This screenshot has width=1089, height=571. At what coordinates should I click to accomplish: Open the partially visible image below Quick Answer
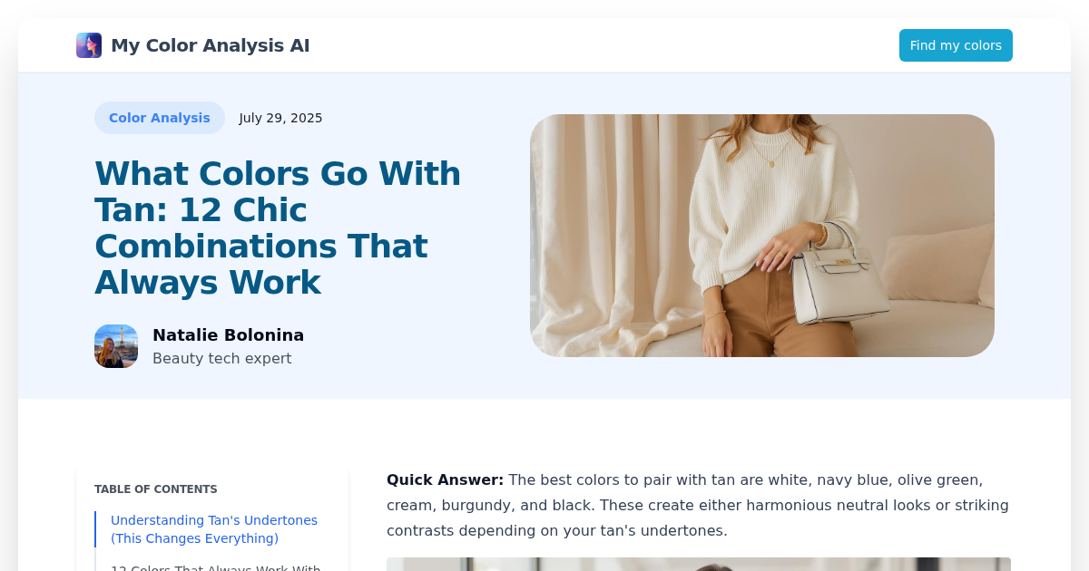pos(699,565)
